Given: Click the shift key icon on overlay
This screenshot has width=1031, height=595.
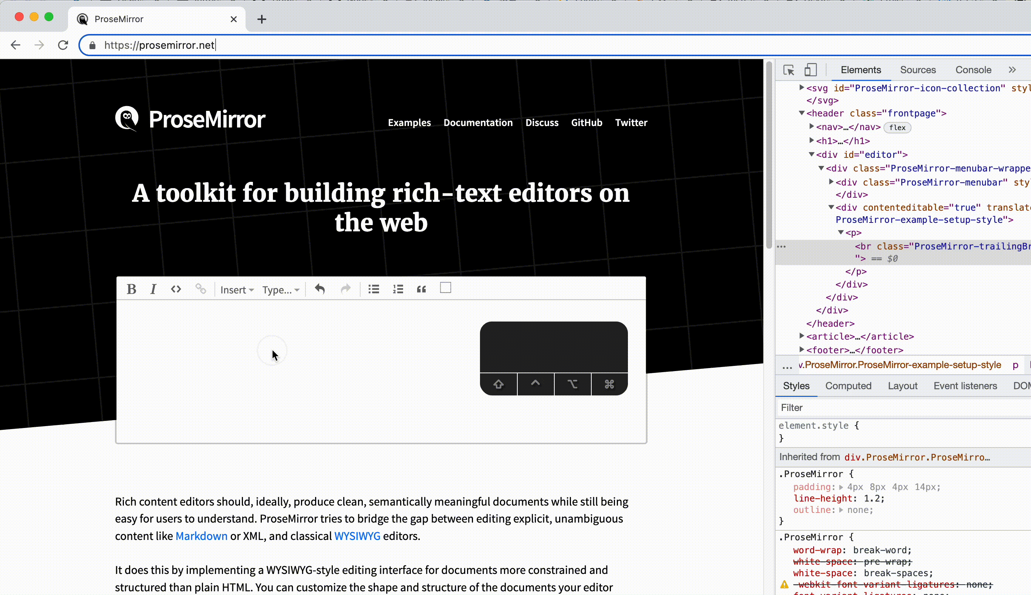Looking at the screenshot, I should (x=498, y=384).
